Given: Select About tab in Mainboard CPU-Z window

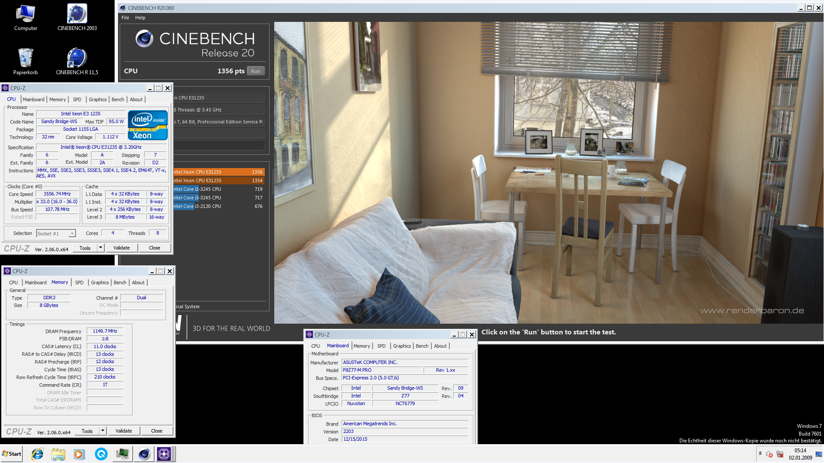Looking at the screenshot, I should [440, 346].
